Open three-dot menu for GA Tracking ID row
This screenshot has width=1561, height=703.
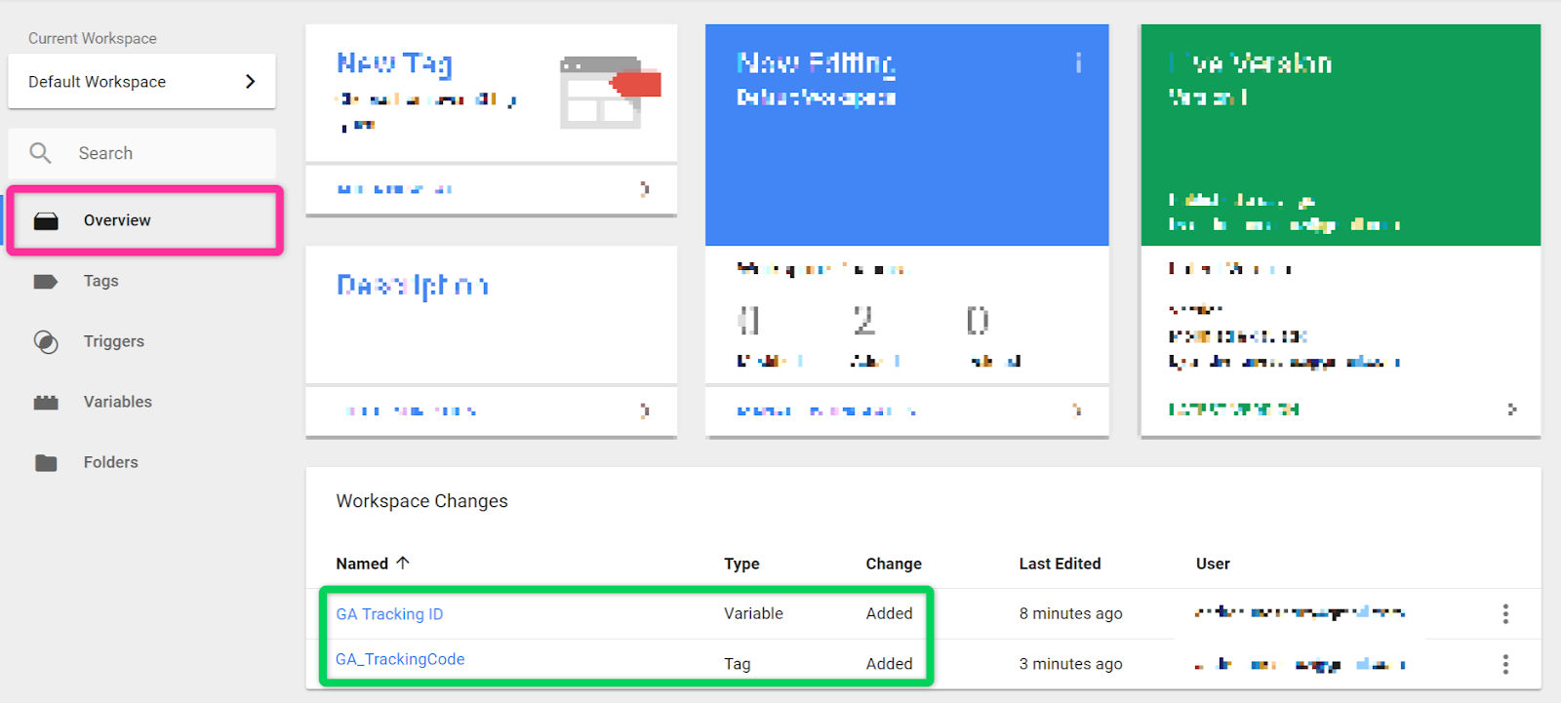pyautogui.click(x=1505, y=613)
